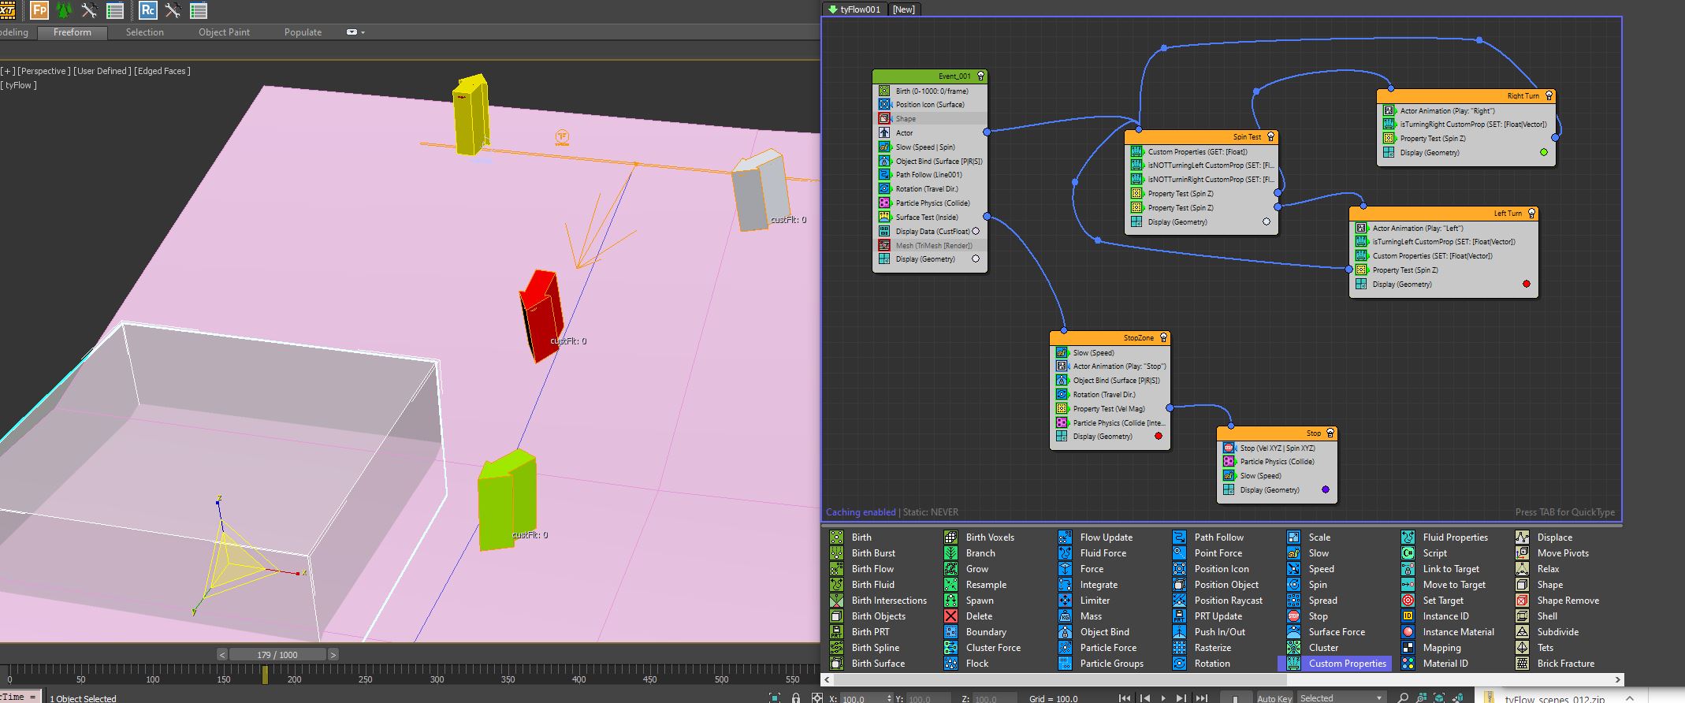
Task: Disable the Right Turn event lightbulb
Action: [x=1549, y=96]
